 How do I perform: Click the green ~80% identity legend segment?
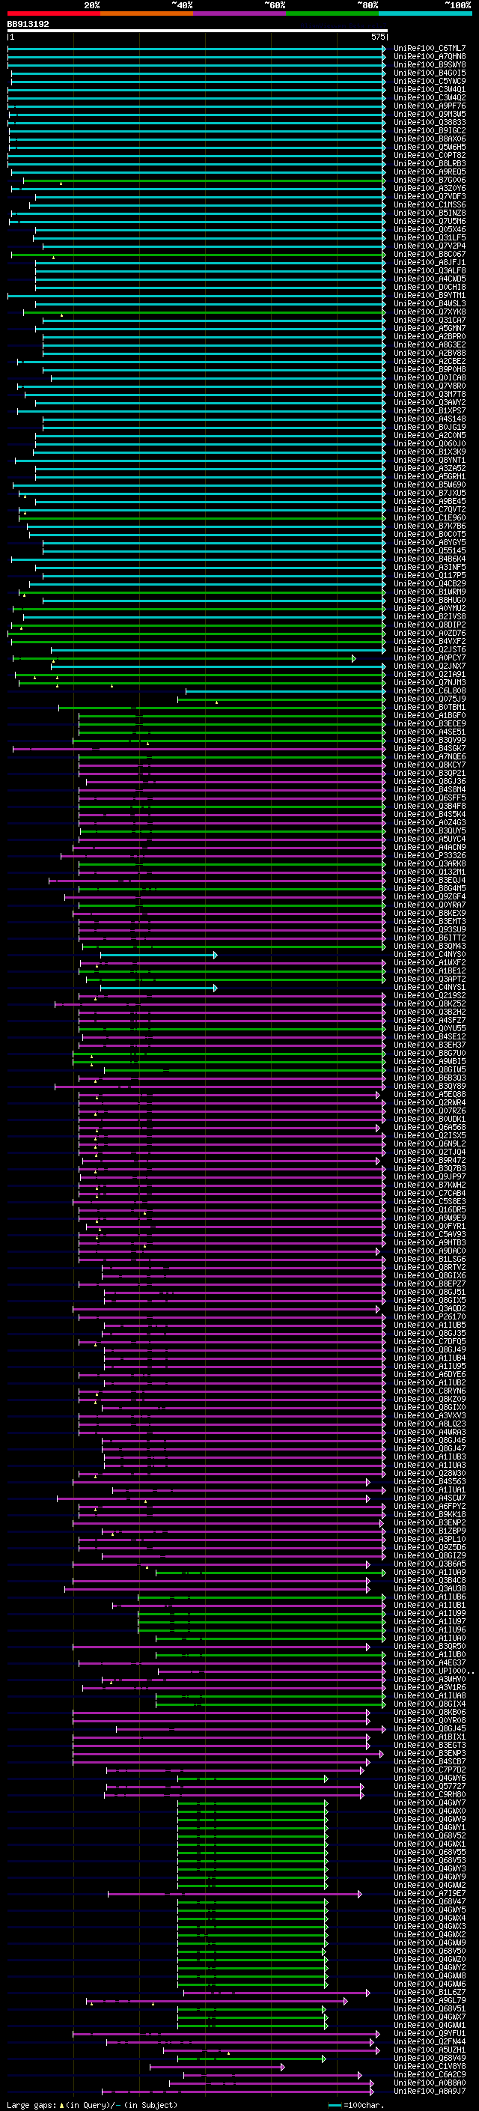point(332,12)
